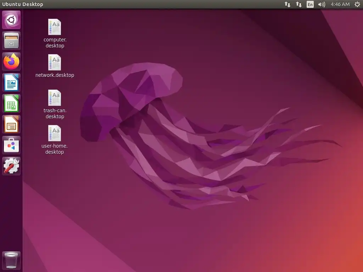The image size is (363, 272).
Task: Start LibreOffice Calc spreadsheet
Action: tap(11, 103)
